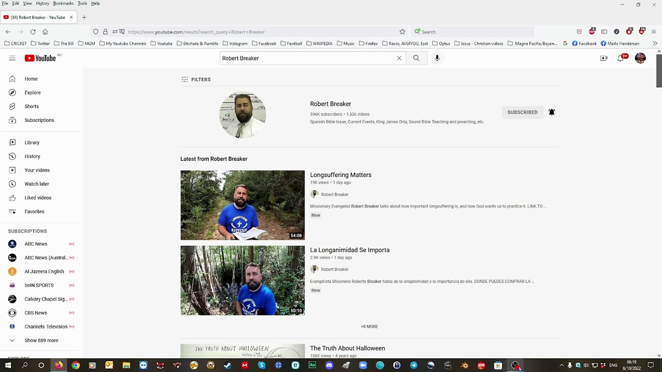Play the Longsuffering Matters video thumbnail
Image resolution: width=662 pixels, height=372 pixels.
[x=243, y=205]
